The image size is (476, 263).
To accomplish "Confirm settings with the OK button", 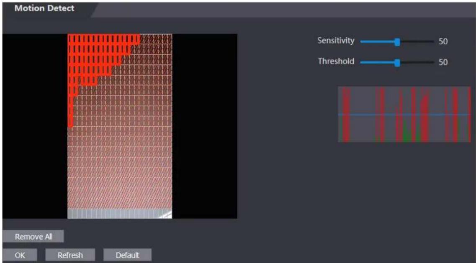I will (x=20, y=255).
